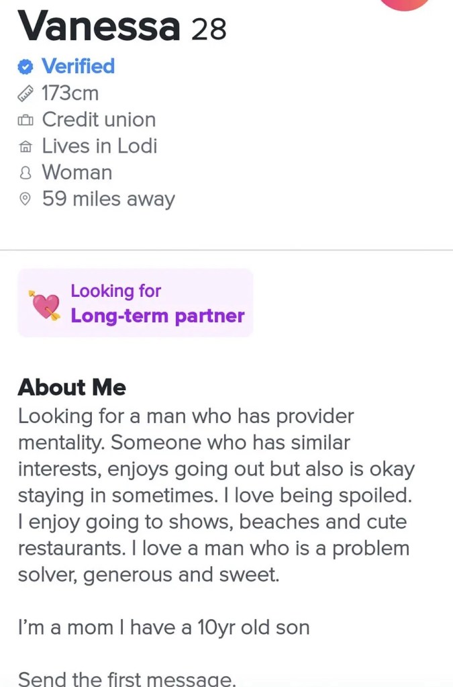The width and height of the screenshot is (453, 687).
Task: Click the name Vanessa
Action: (99, 27)
